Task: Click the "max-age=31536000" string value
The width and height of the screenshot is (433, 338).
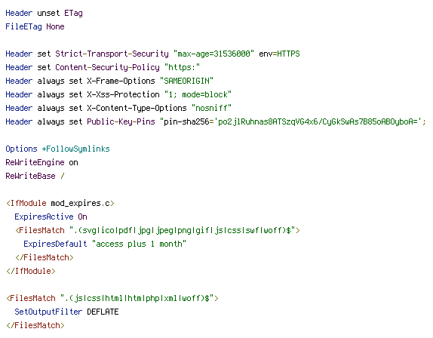Action: tap(213, 54)
